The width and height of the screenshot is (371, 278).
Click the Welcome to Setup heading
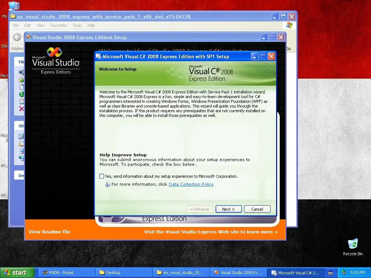118,69
